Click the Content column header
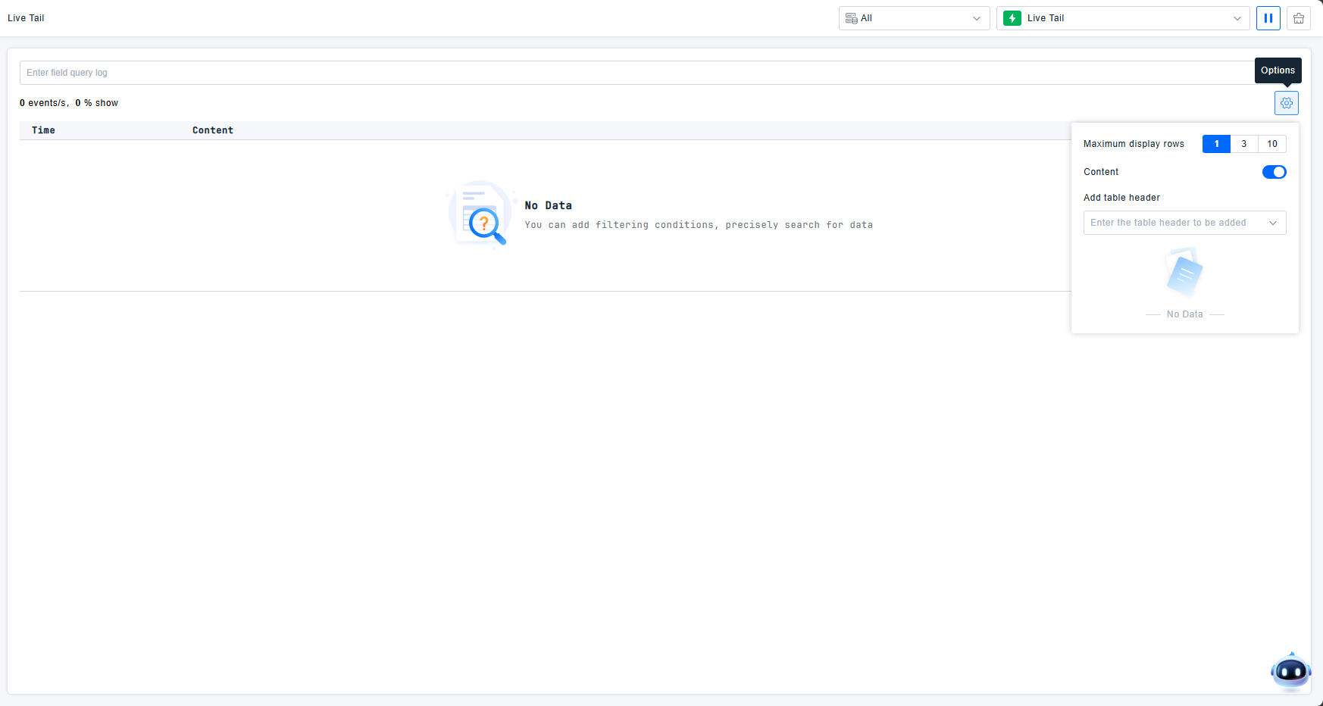 (212, 130)
